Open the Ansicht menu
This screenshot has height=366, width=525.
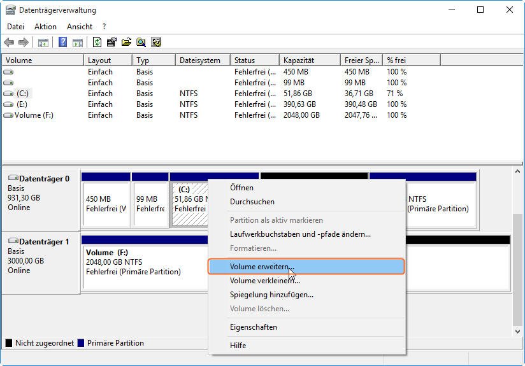tap(80, 27)
